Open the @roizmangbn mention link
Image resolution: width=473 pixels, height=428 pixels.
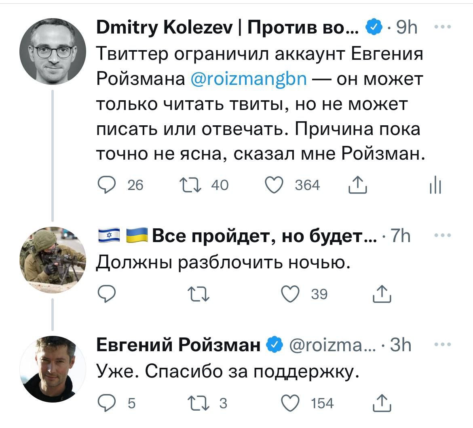point(248,79)
